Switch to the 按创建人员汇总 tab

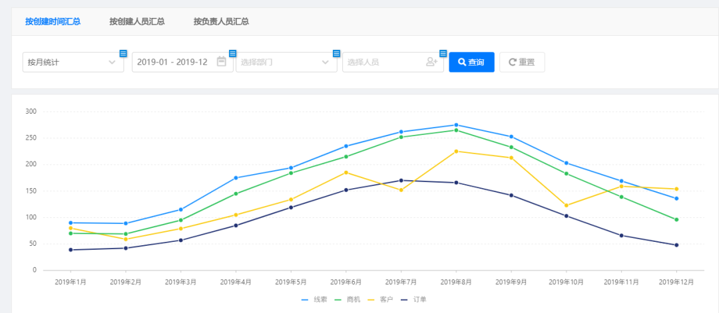click(137, 21)
